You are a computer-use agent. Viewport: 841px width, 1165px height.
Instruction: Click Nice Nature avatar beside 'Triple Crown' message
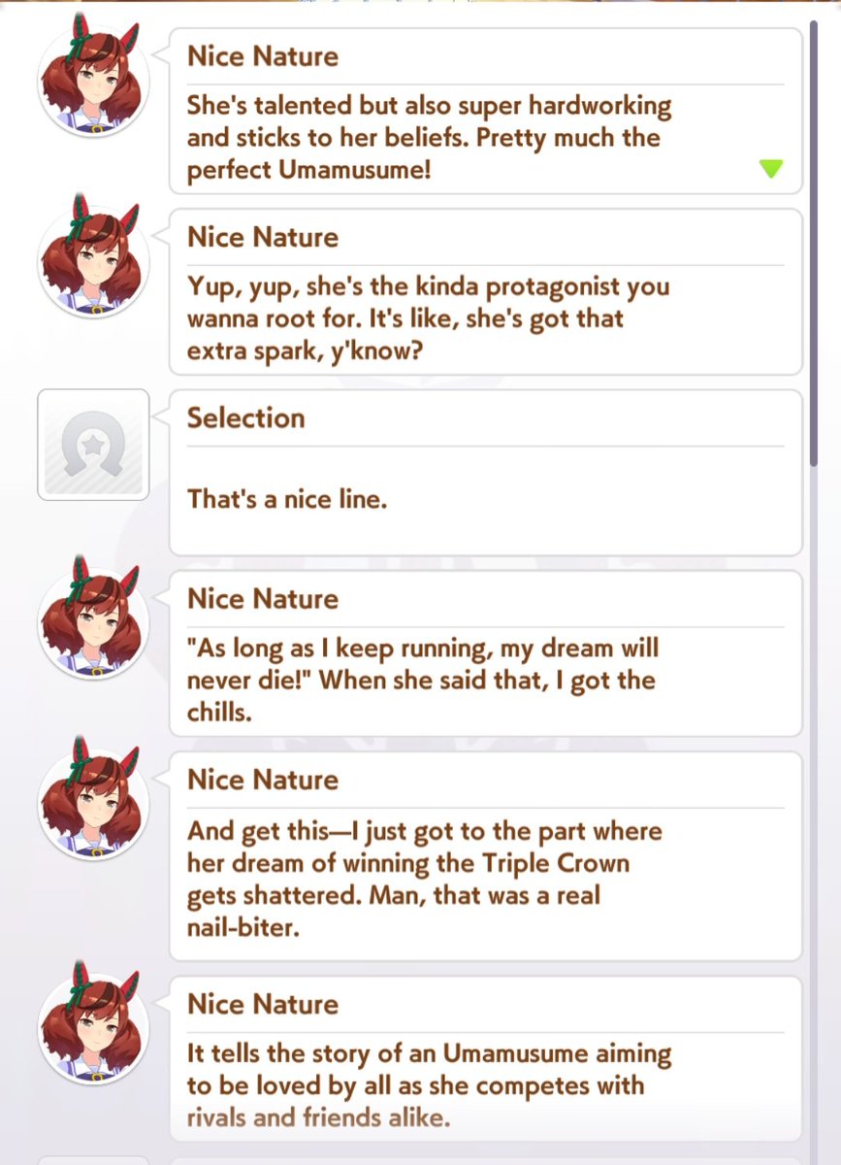[x=93, y=797]
